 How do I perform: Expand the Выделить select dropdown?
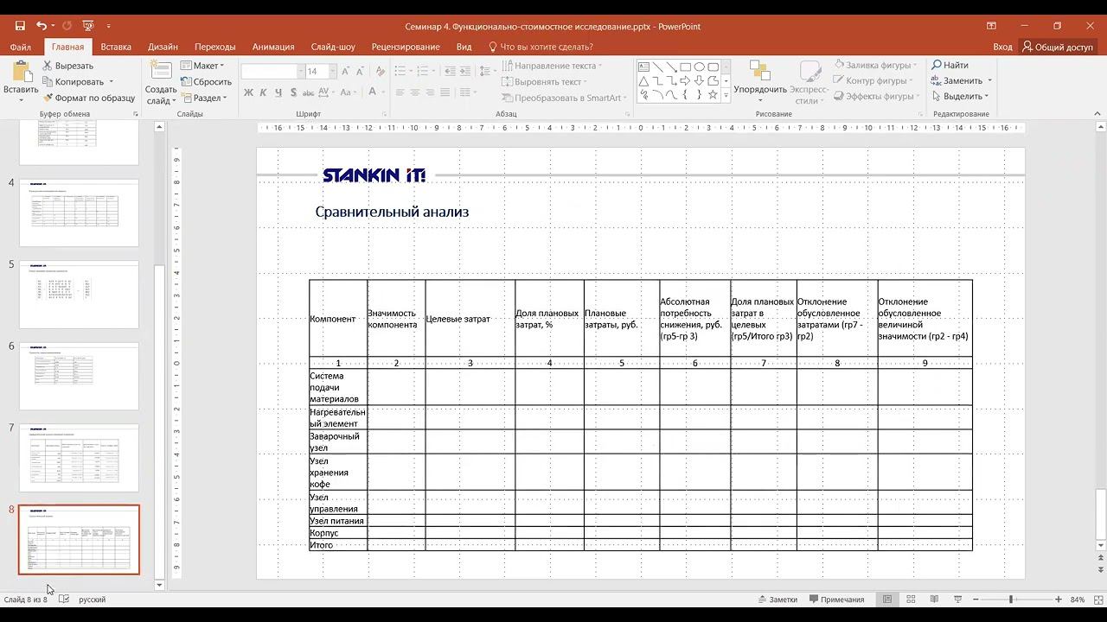pos(962,96)
